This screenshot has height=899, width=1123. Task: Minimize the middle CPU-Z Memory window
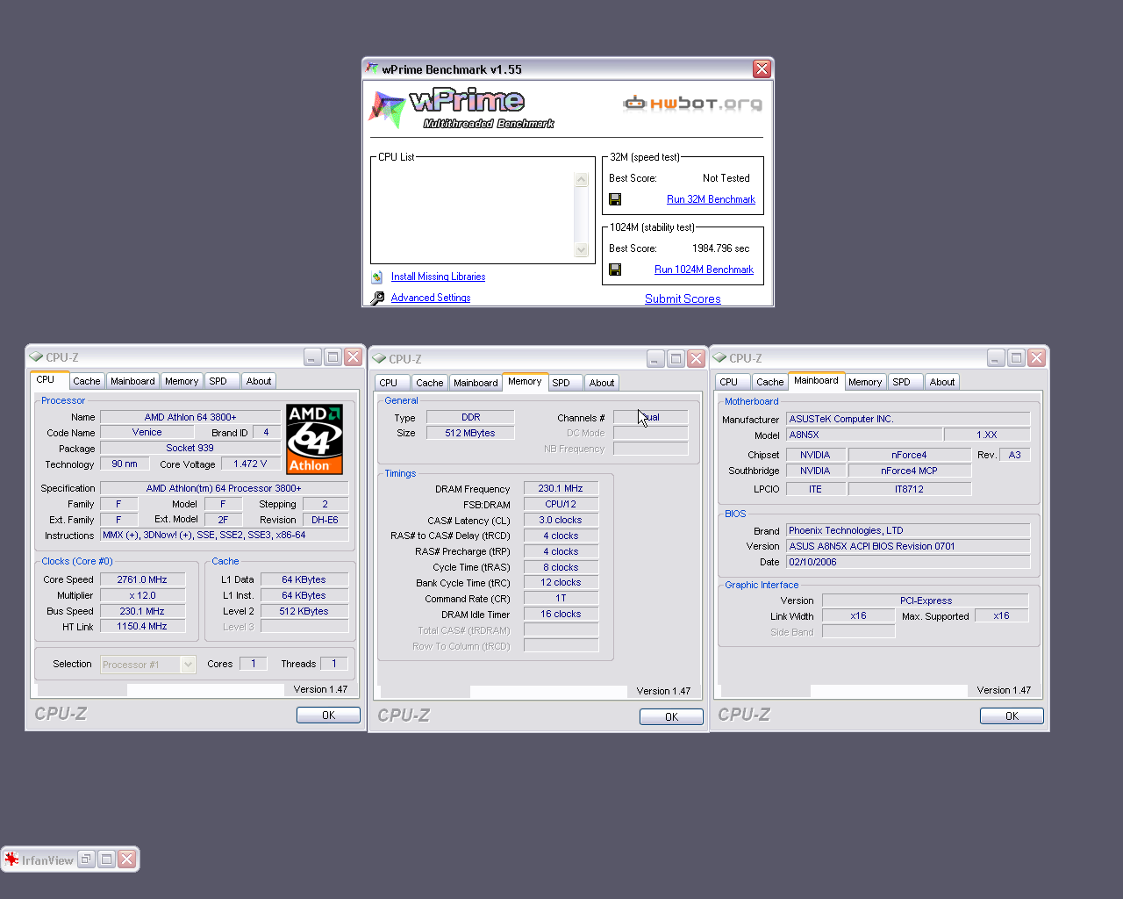tap(655, 358)
